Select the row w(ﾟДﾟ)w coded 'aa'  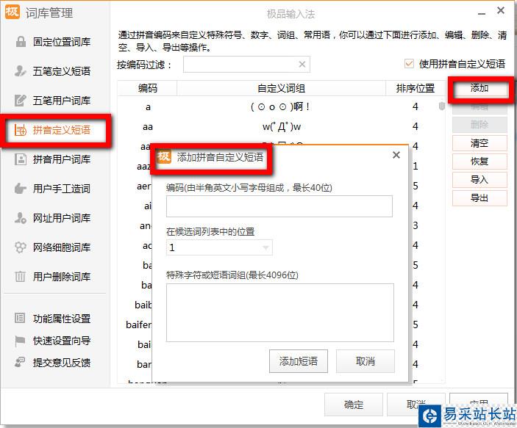pyautogui.click(x=278, y=127)
